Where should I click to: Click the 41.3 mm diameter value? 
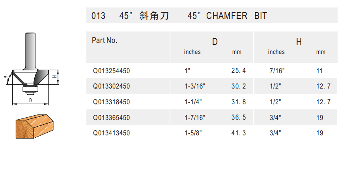(239, 133)
